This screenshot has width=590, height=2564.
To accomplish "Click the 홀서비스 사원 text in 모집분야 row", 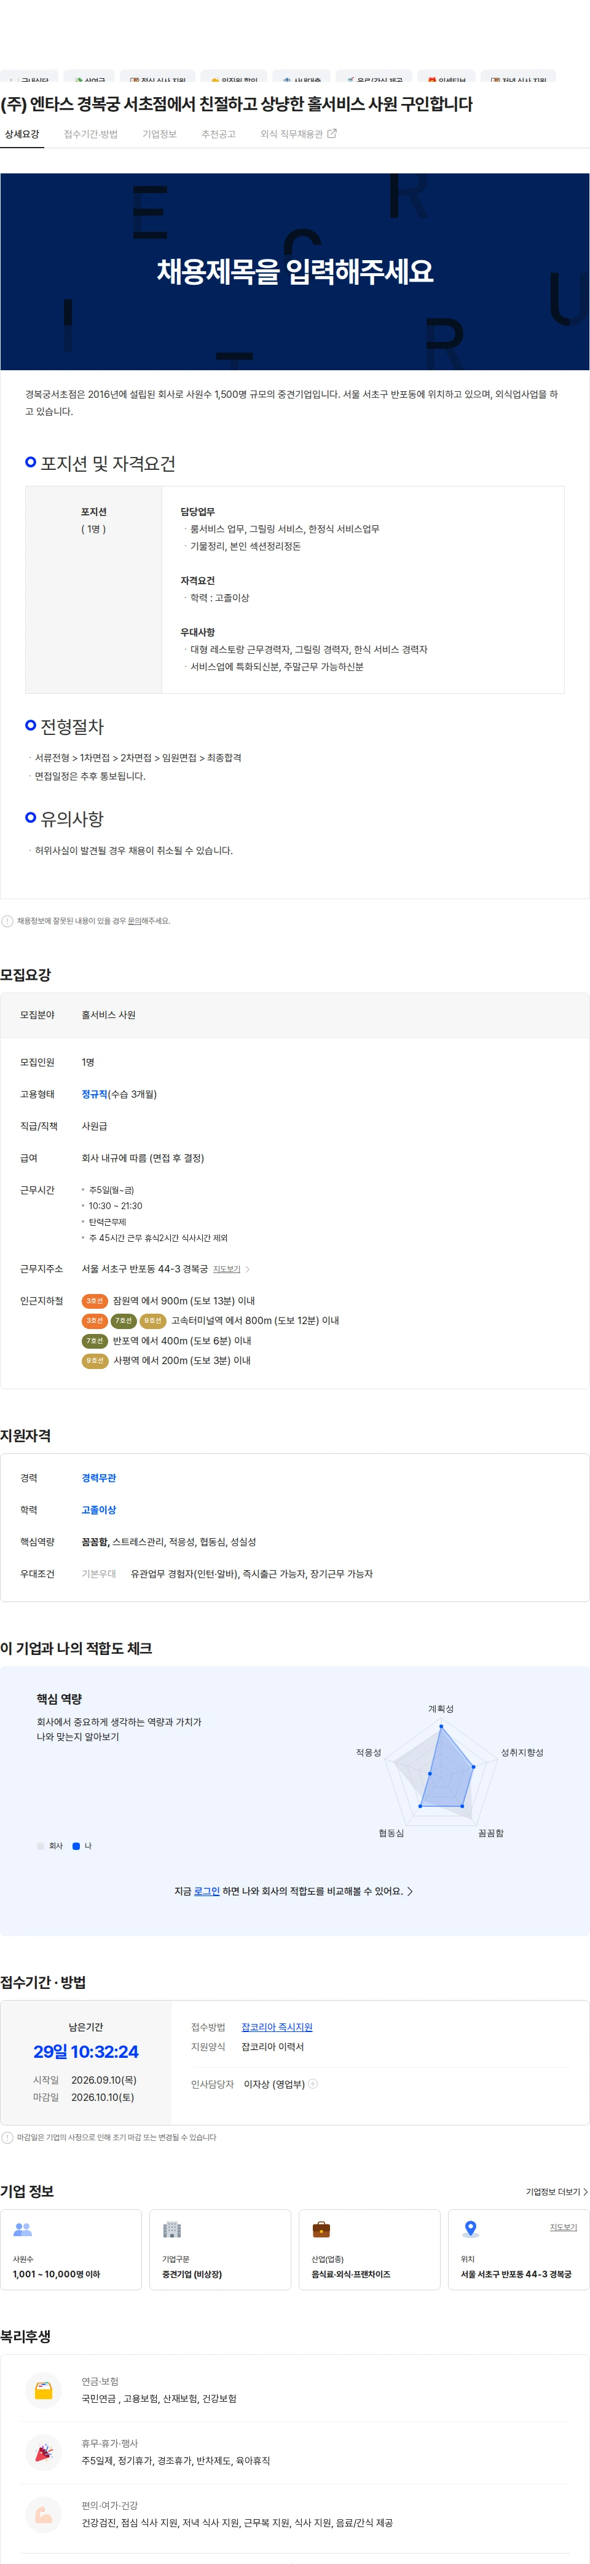I will tap(108, 1014).
